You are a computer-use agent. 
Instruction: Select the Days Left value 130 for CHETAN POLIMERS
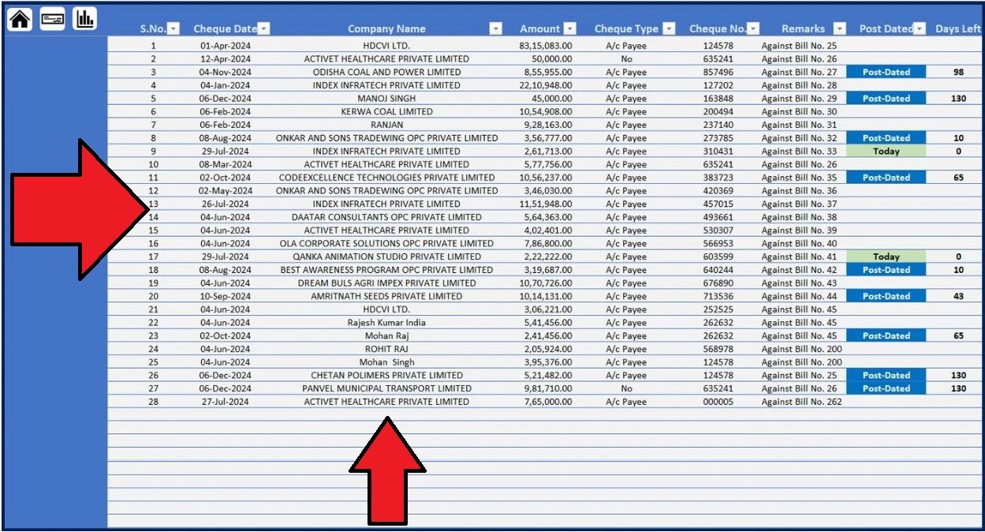click(958, 375)
